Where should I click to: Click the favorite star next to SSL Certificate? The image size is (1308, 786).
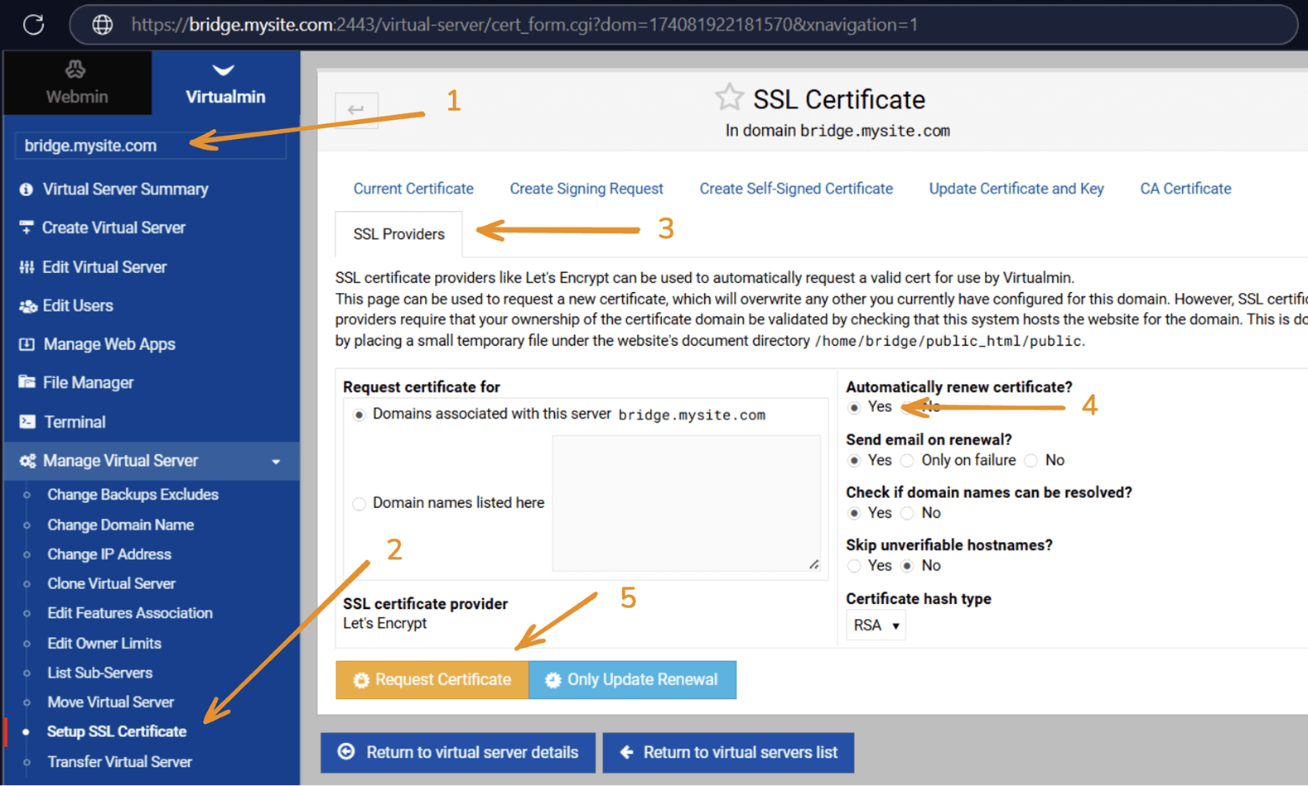point(728,98)
